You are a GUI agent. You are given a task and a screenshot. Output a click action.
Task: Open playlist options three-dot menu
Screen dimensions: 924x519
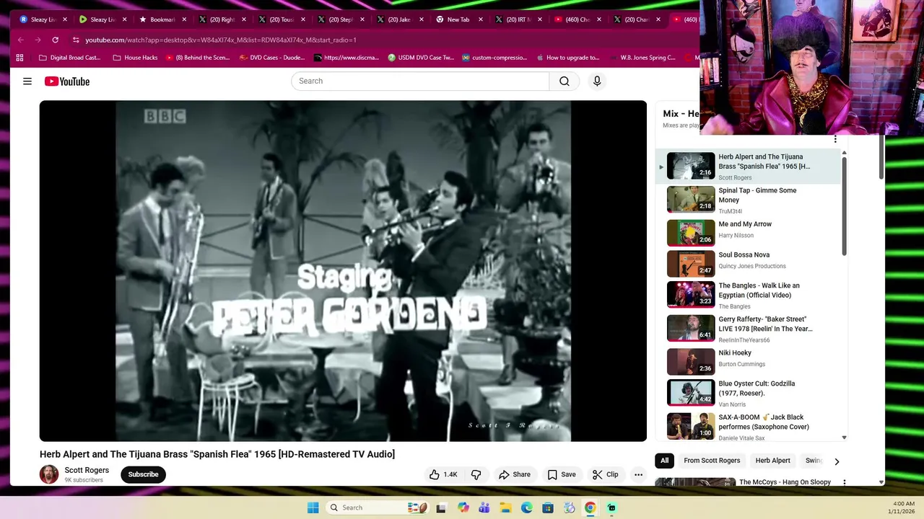835,139
